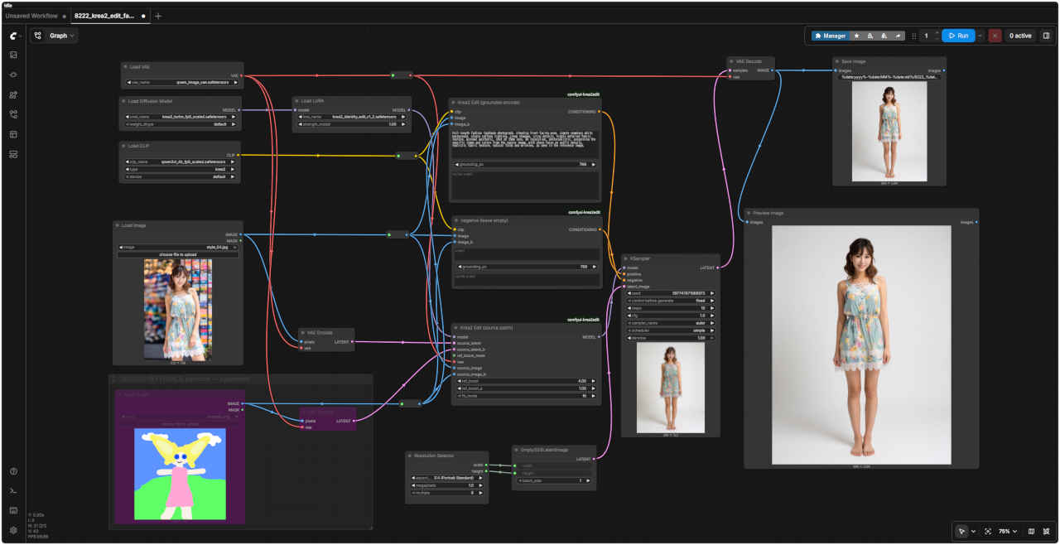
Task: Open the help center icon
Action: coord(13,471)
